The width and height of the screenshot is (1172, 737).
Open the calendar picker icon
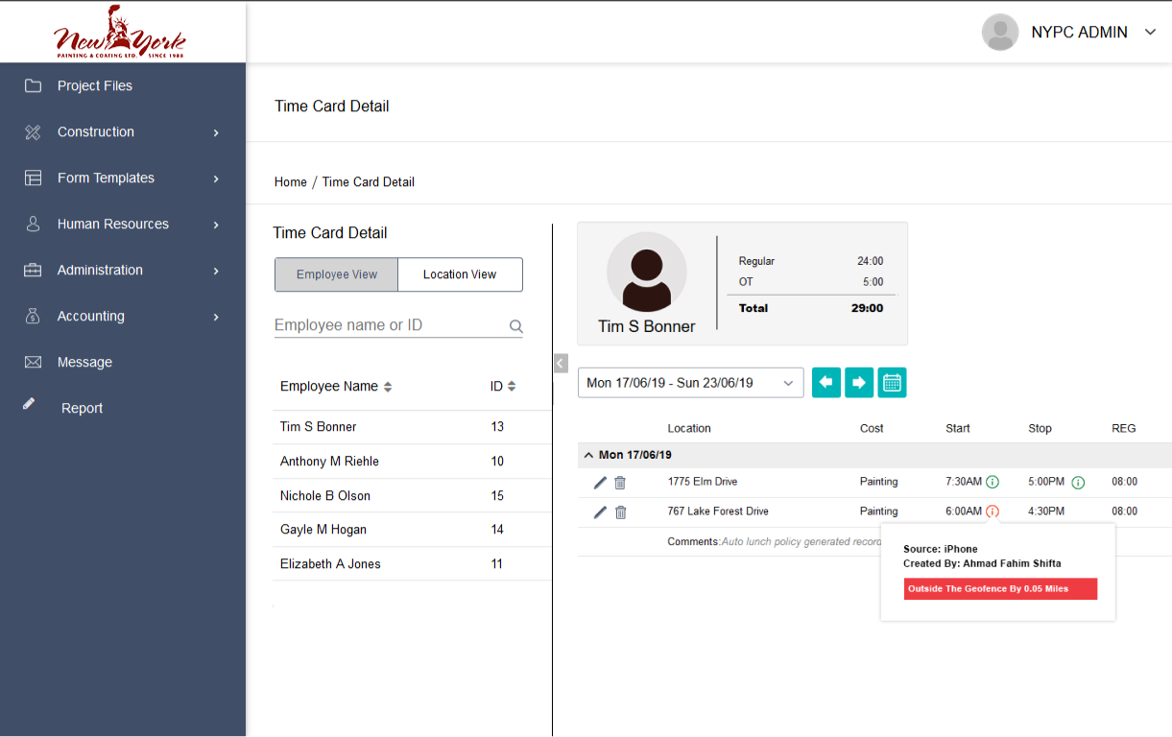892,383
